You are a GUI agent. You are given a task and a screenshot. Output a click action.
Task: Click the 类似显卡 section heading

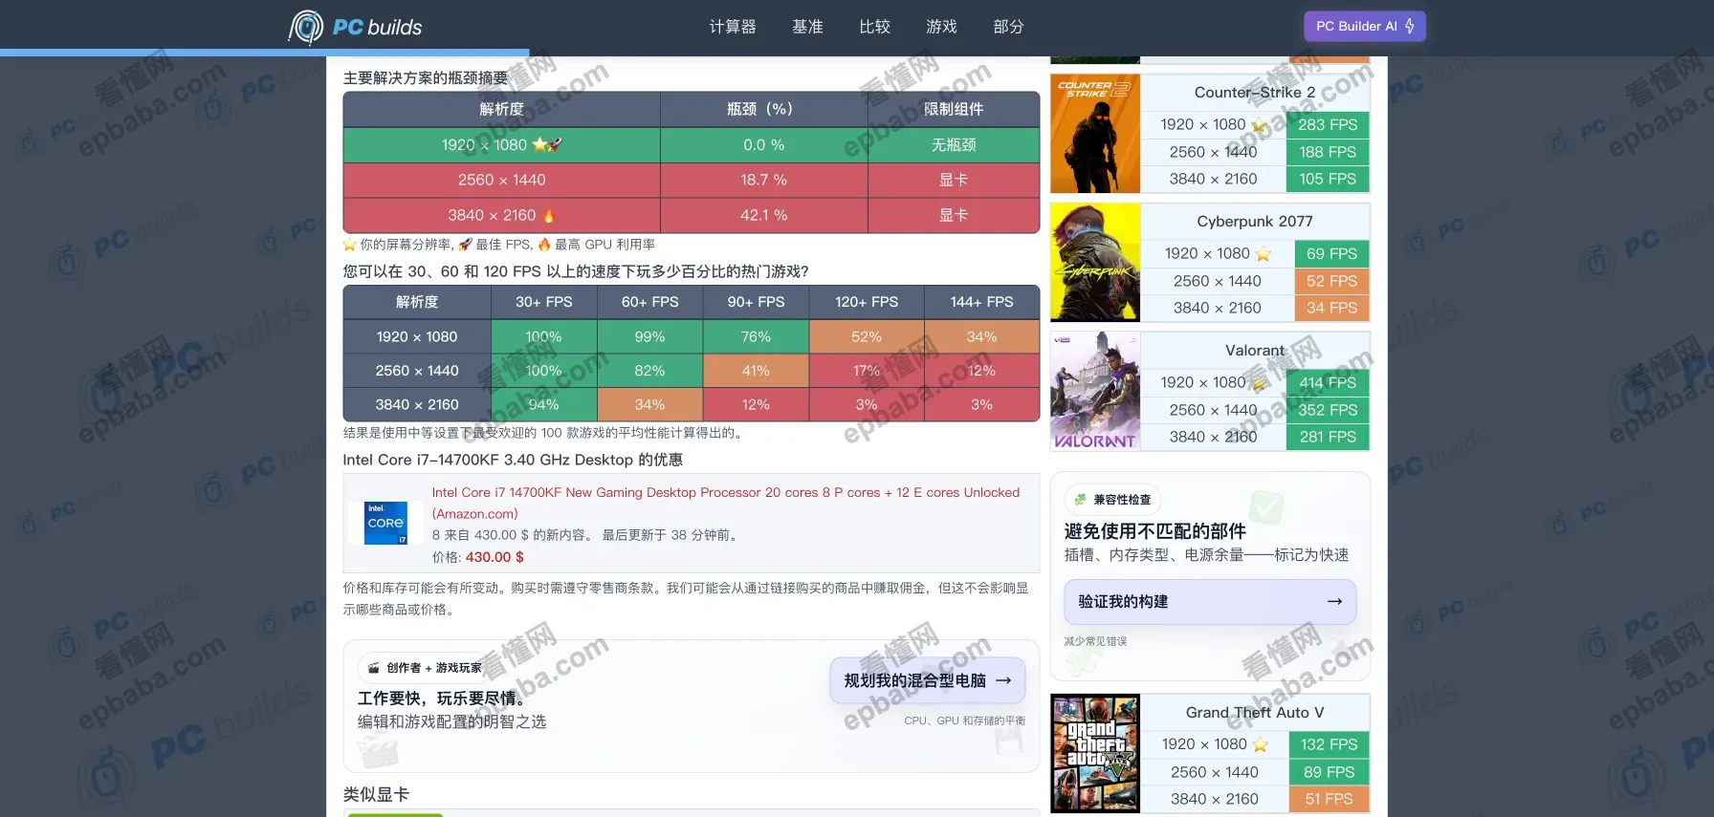click(376, 794)
